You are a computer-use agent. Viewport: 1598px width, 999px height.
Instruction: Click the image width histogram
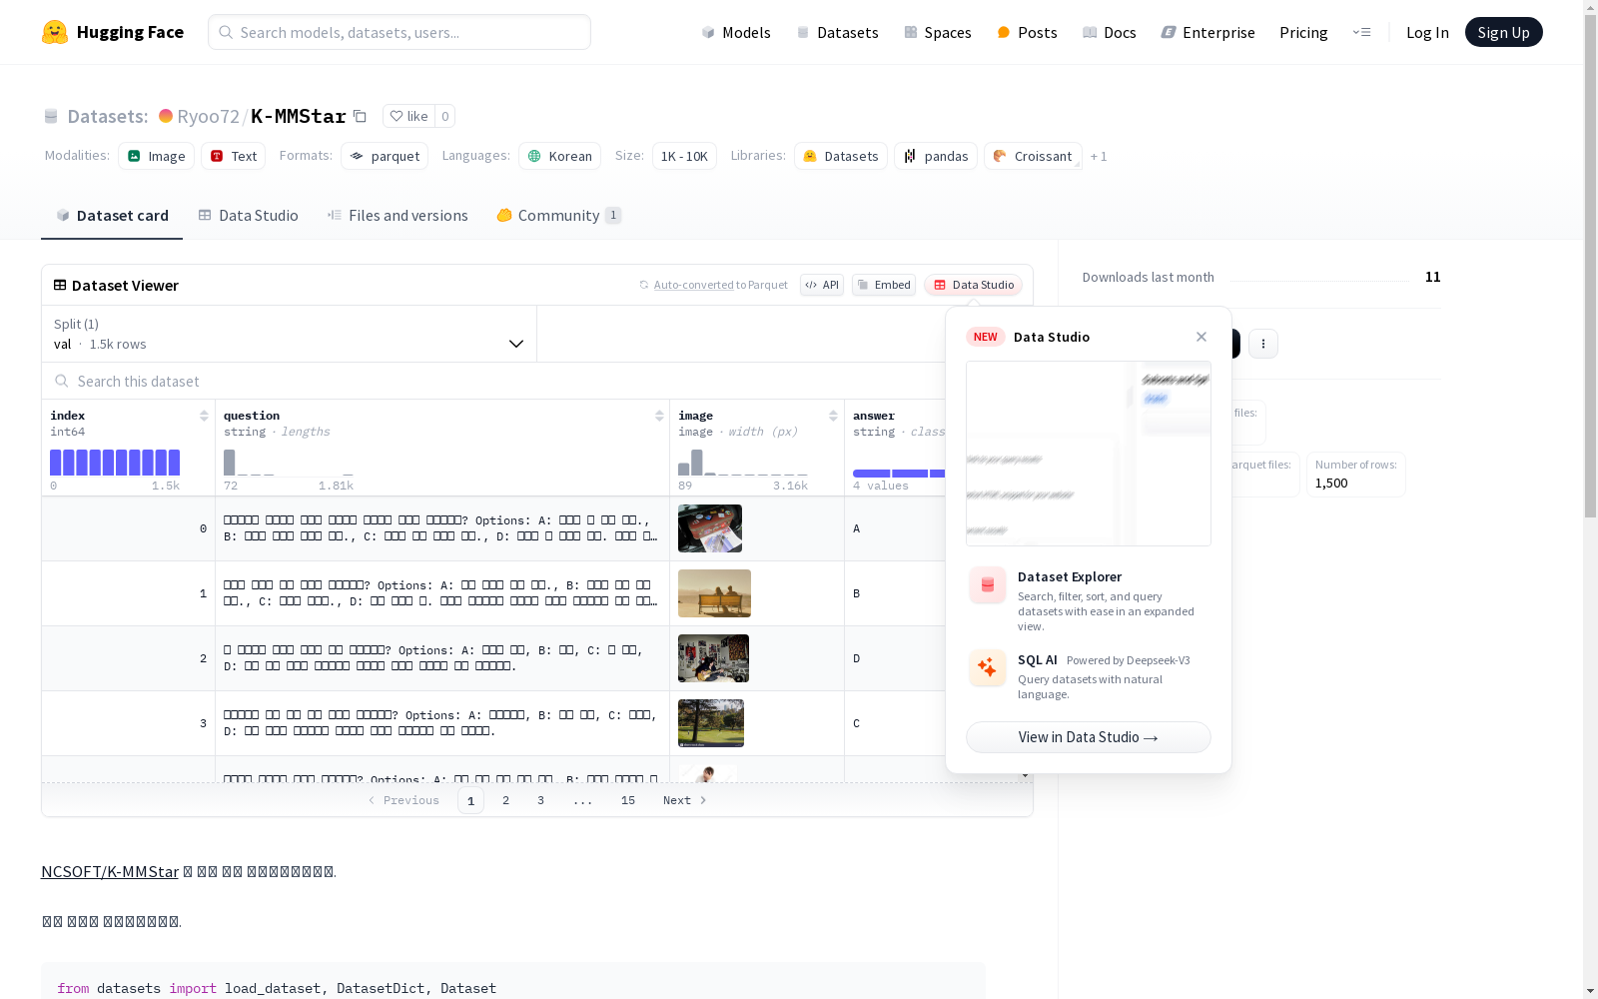[x=743, y=463]
